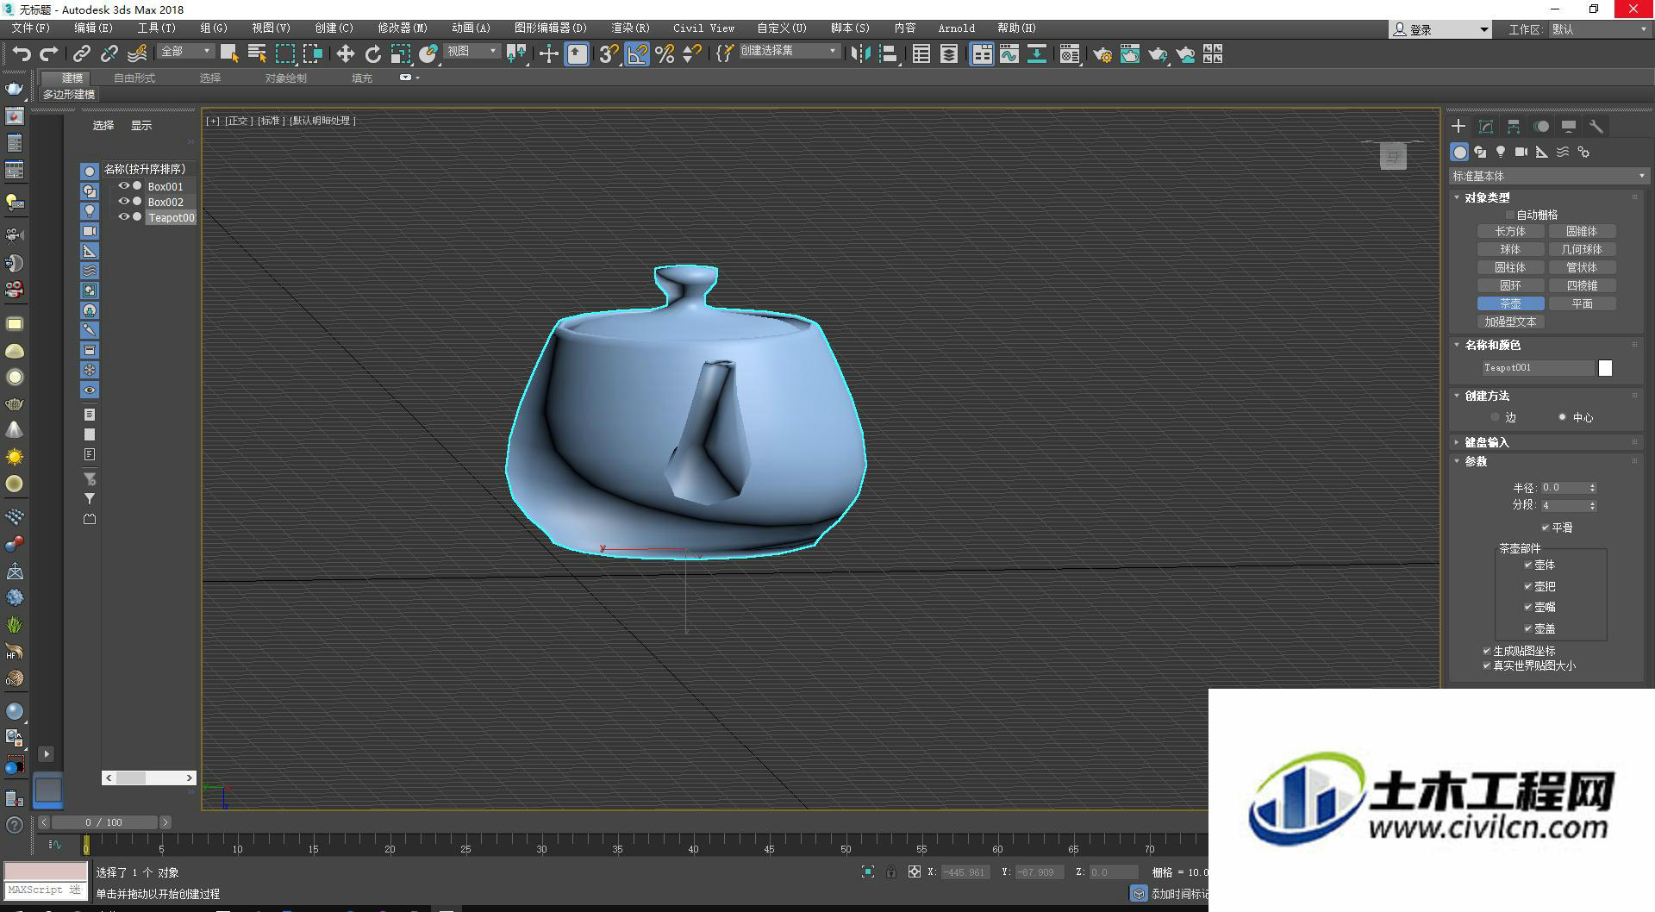Open the 全部 selection filter dropdown
Image resolution: width=1655 pixels, height=912 pixels.
pos(185,52)
